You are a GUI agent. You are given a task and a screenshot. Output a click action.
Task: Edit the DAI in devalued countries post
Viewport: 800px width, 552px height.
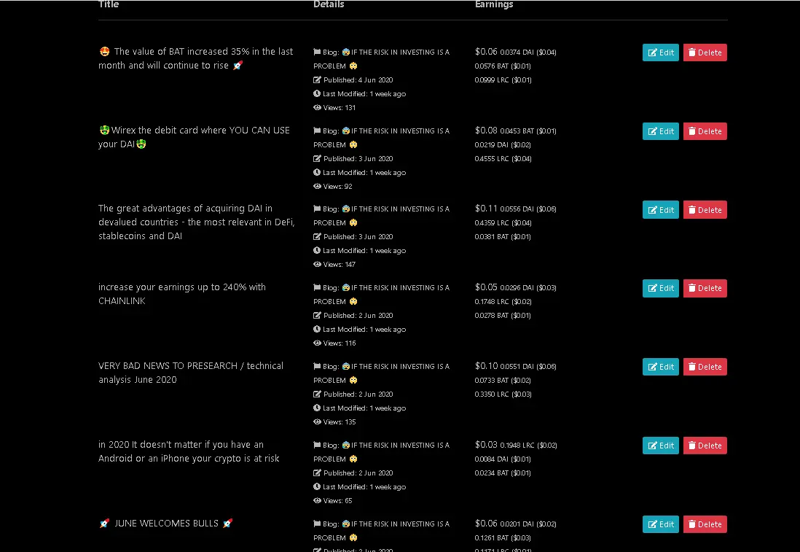(x=661, y=210)
